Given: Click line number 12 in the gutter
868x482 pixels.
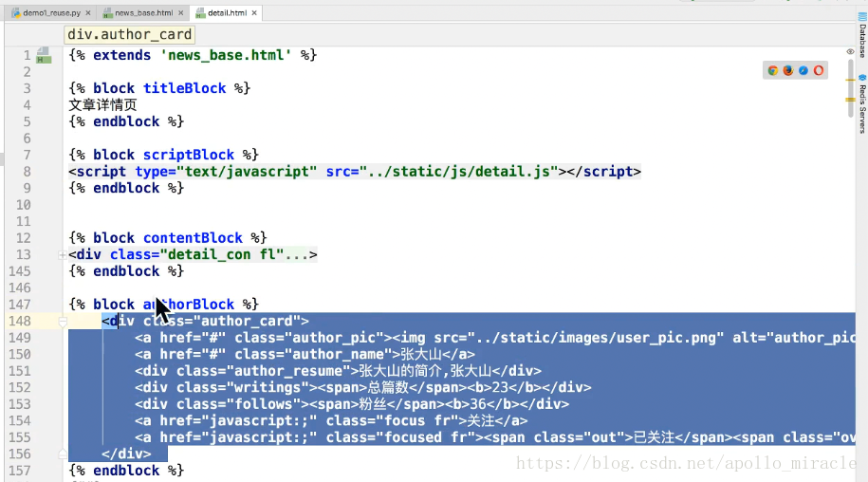Looking at the screenshot, I should (x=24, y=238).
